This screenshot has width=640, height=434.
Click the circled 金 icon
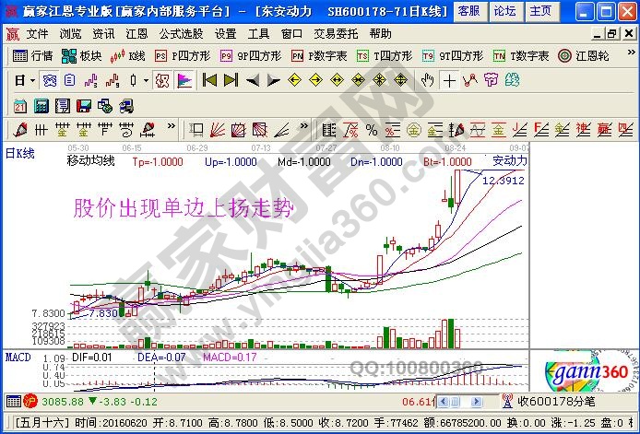point(413,131)
